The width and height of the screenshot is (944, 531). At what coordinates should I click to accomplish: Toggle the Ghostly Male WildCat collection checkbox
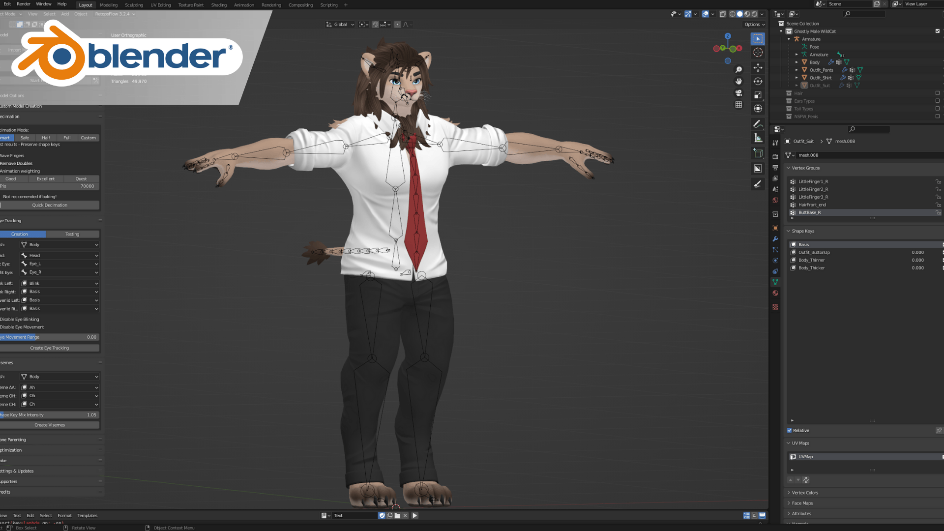[938, 31]
